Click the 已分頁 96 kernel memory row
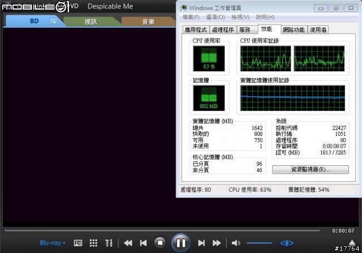362x253 pixels. [227, 164]
